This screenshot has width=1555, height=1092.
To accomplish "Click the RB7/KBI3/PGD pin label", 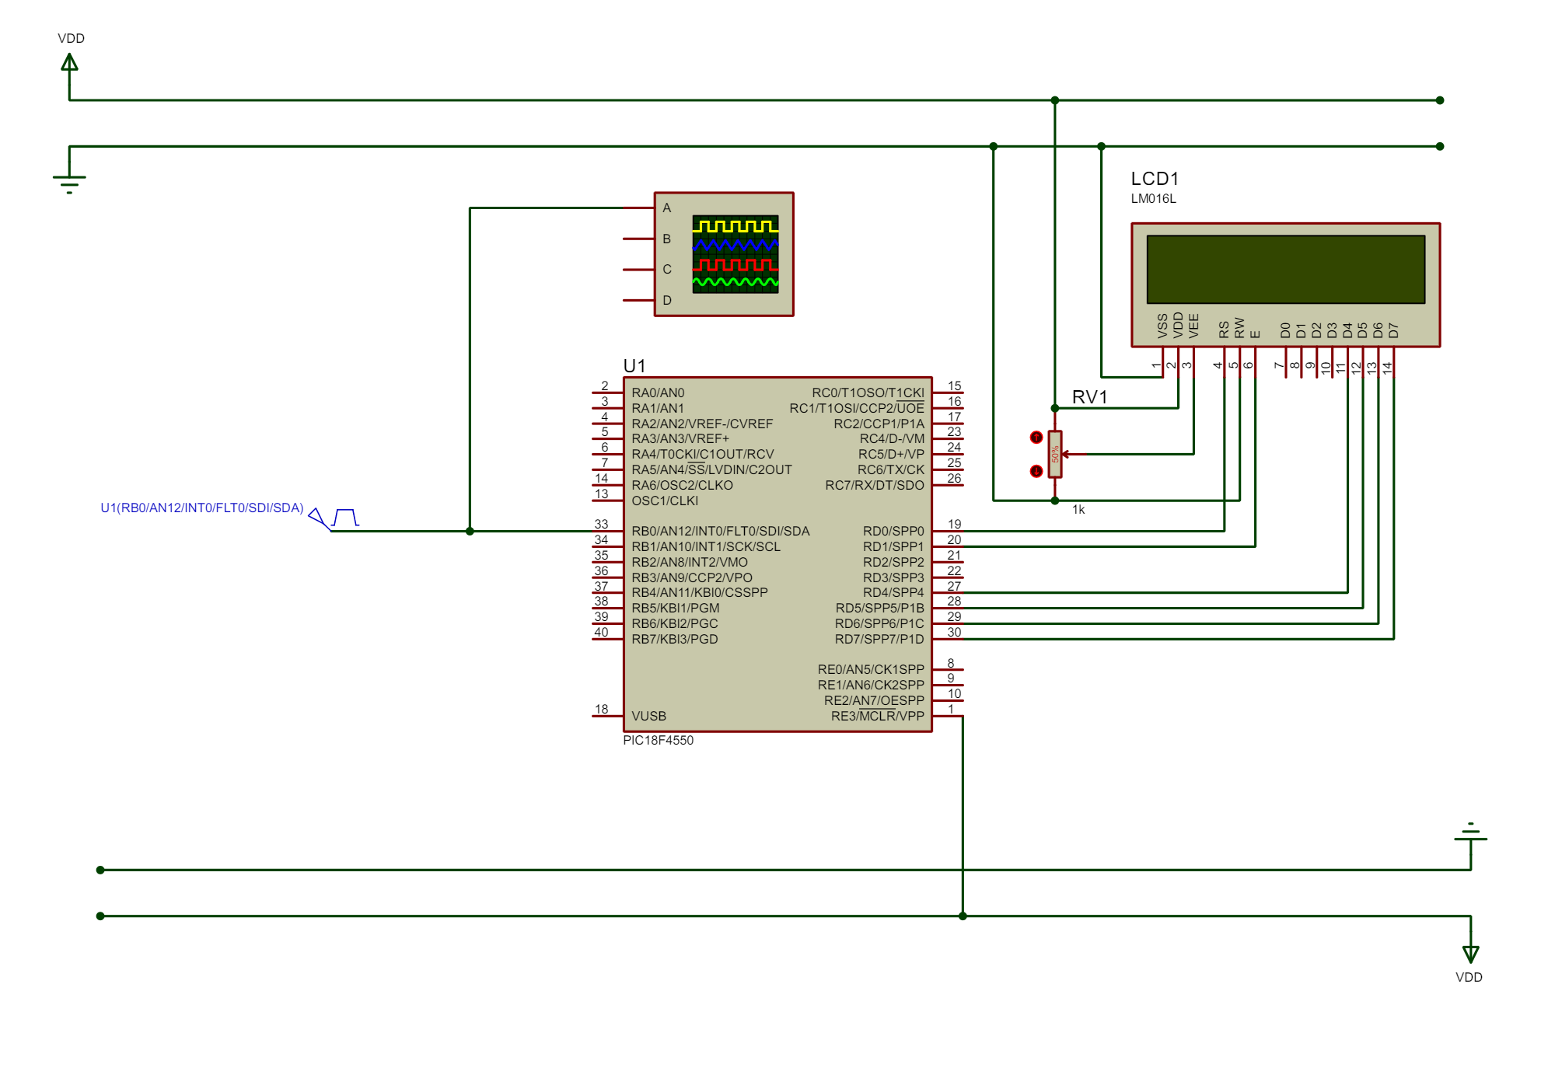I will click(x=675, y=639).
